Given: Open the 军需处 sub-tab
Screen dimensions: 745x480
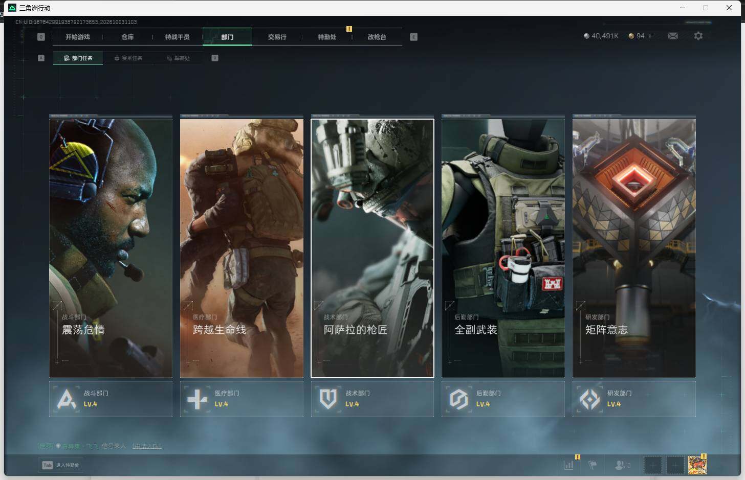Looking at the screenshot, I should coord(178,58).
